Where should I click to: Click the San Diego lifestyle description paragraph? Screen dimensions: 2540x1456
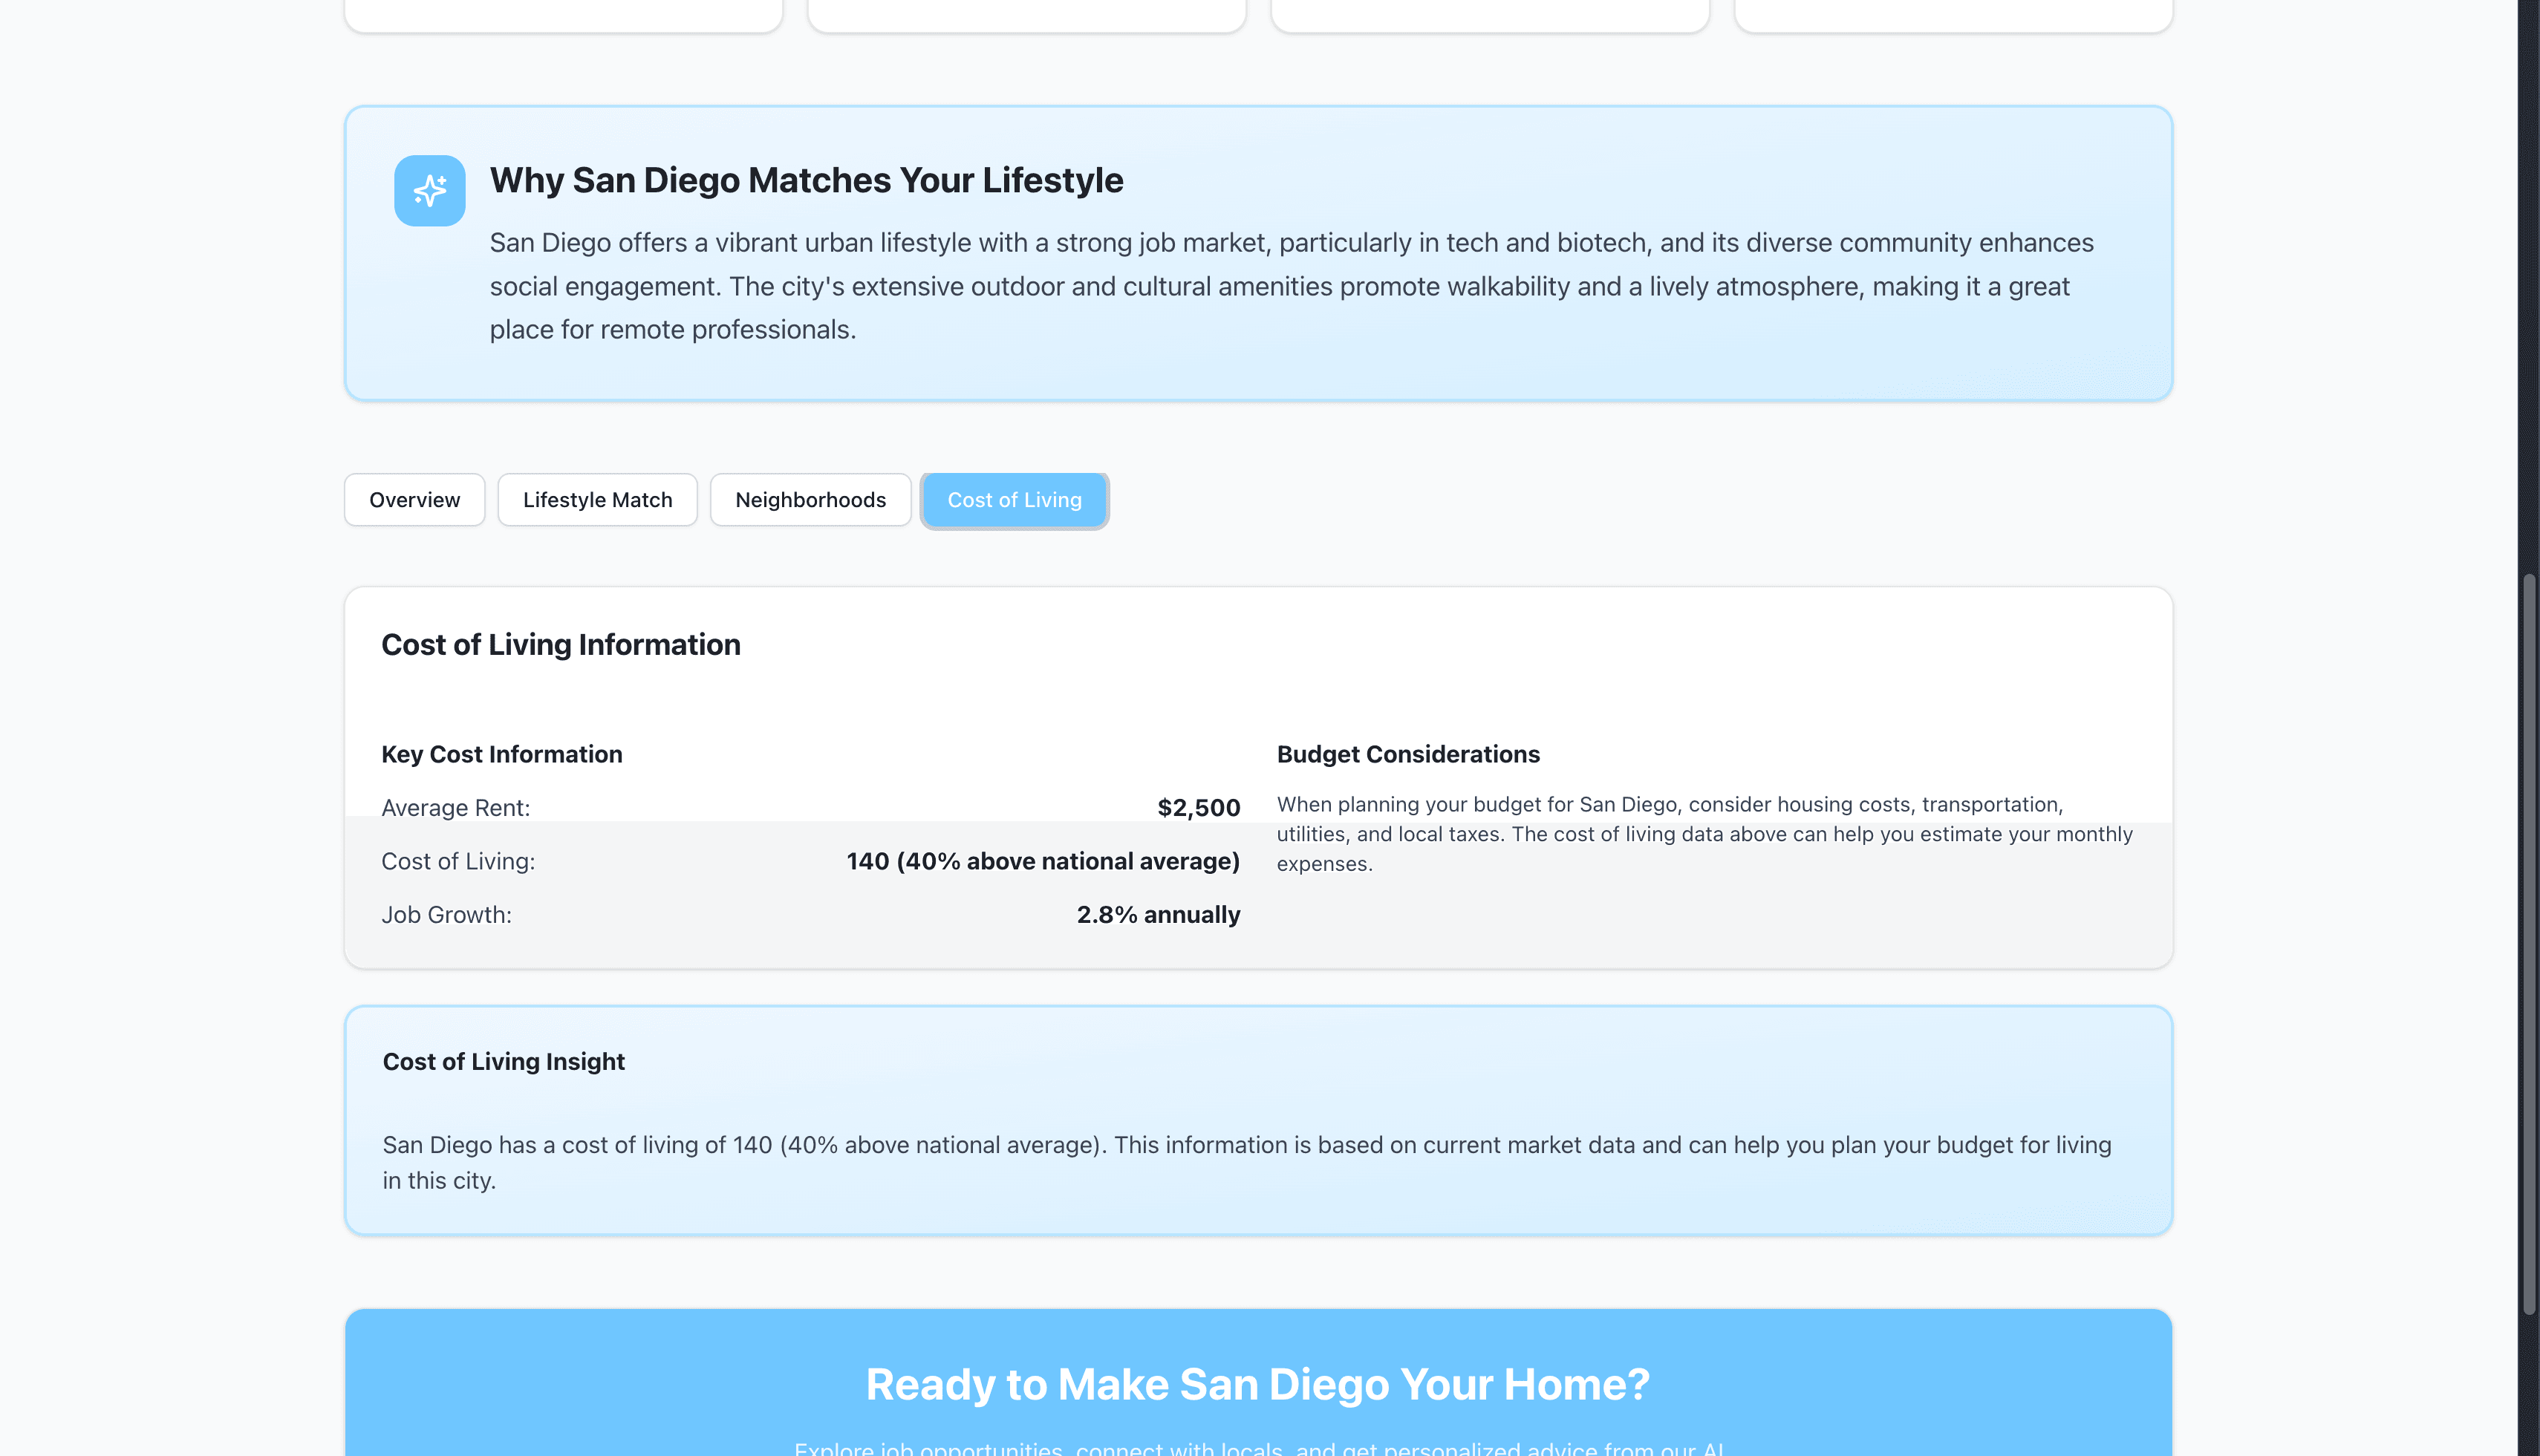(1290, 286)
